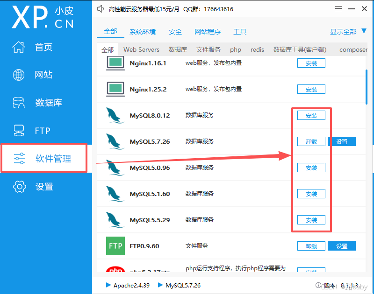Open 设置 for FTP0.9.60
Viewport: 374px width, 294px height.
[342, 246]
